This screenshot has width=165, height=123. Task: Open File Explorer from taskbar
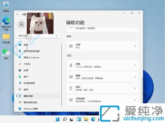(86, 119)
